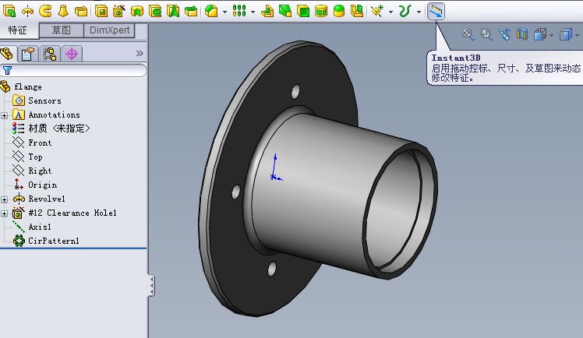This screenshot has height=338, width=583.
Task: Open the Hole Wizard tool
Action: click(x=119, y=11)
